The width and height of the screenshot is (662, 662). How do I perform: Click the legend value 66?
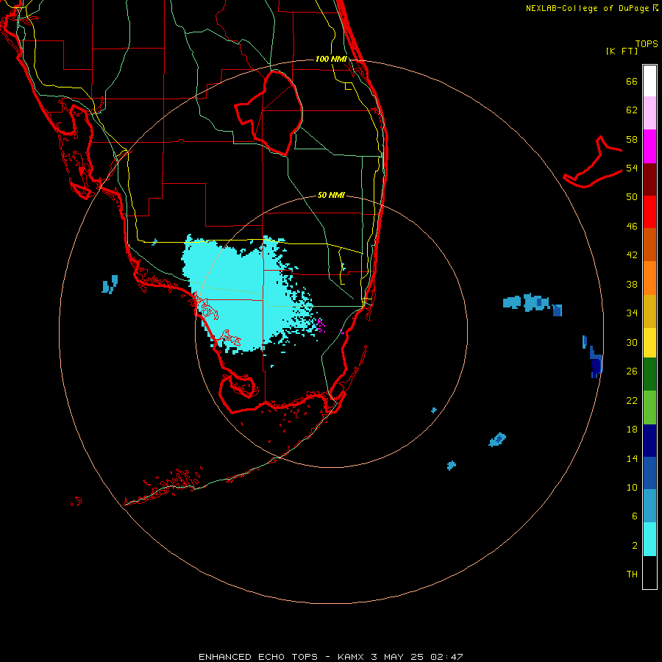632,81
